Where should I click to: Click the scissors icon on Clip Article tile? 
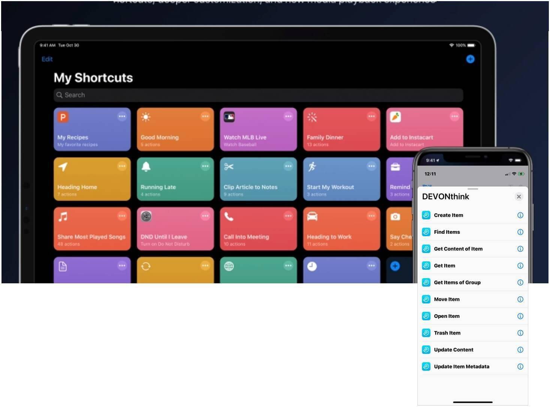point(229,167)
